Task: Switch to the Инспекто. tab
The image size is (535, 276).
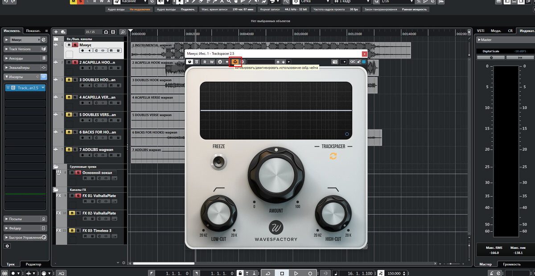Action: [12, 31]
